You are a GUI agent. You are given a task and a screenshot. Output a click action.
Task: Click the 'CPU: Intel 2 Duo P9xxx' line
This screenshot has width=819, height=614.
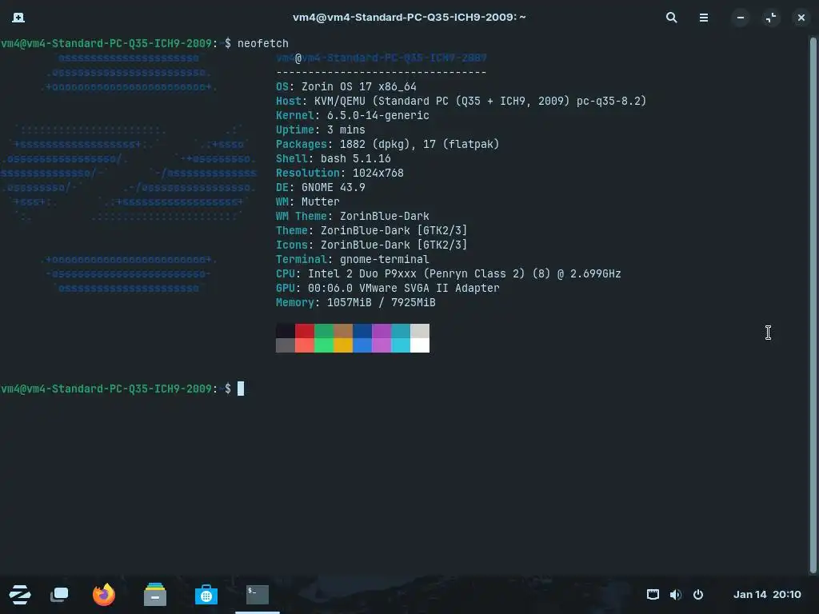tap(448, 273)
